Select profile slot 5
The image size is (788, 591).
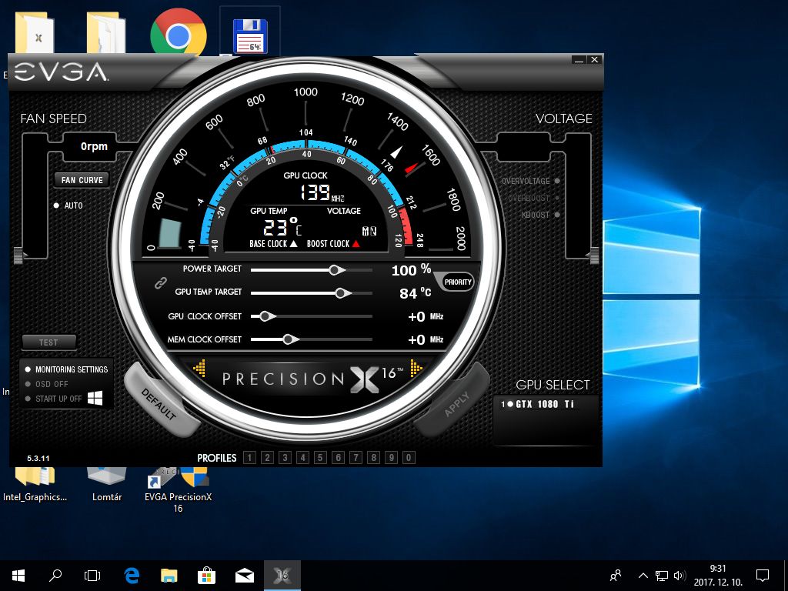tap(320, 457)
